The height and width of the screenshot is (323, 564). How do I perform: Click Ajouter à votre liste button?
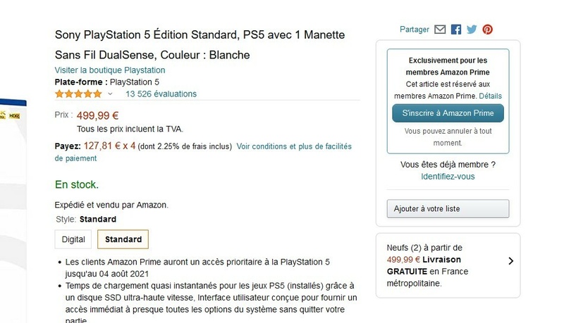[x=448, y=209]
